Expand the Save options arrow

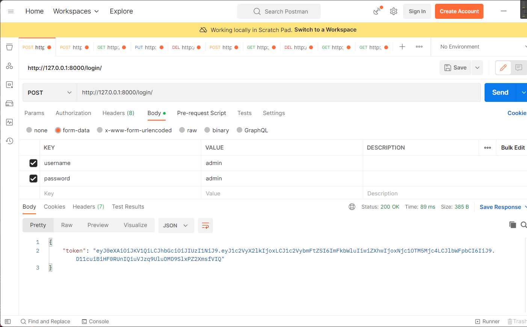(x=477, y=68)
